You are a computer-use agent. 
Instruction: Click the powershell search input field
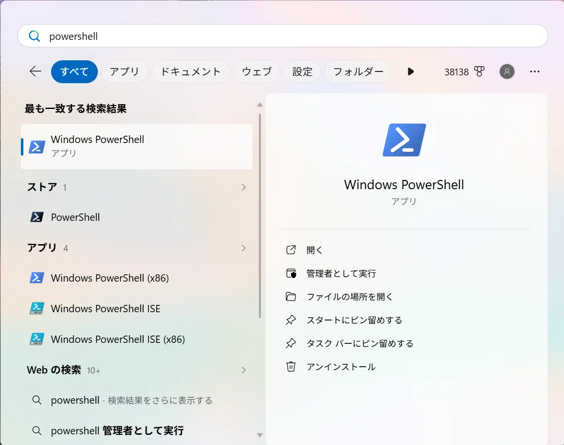(282, 36)
